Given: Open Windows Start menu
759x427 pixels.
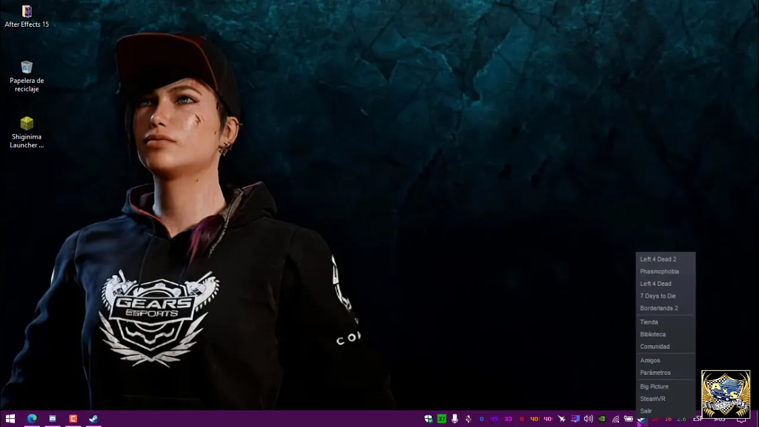Looking at the screenshot, I should coord(10,419).
